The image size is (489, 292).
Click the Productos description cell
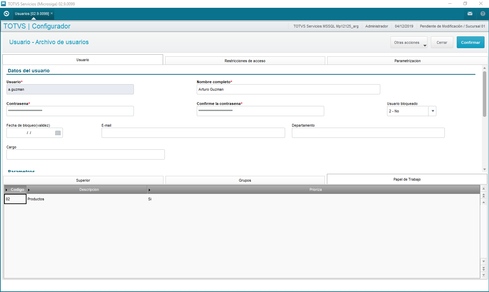pyautogui.click(x=87, y=199)
